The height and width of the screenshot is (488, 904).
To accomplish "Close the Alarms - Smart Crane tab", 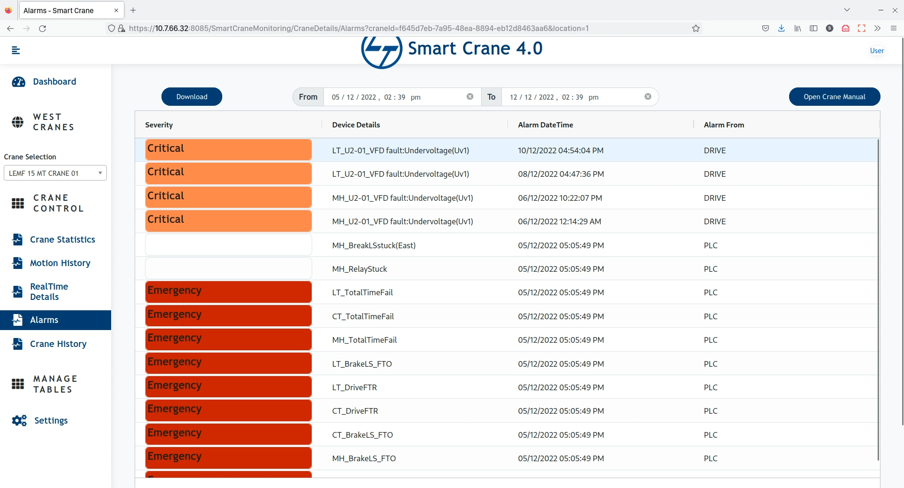I will pyautogui.click(x=116, y=10).
